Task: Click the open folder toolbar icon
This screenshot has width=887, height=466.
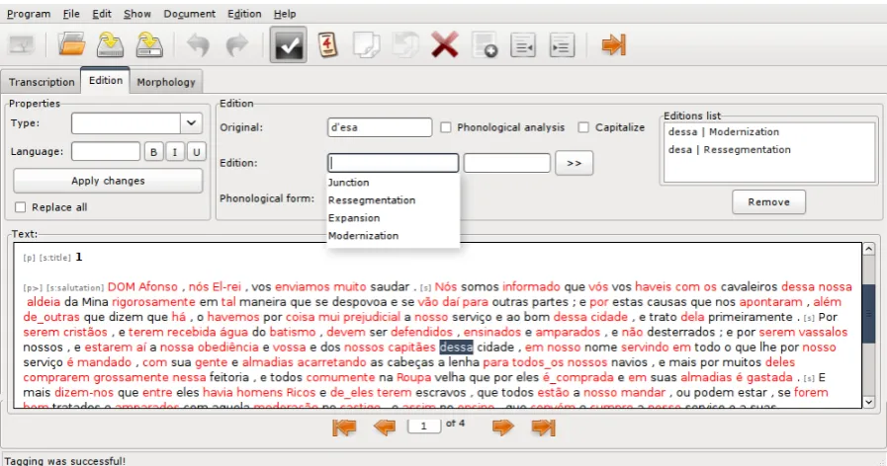Action: (71, 44)
